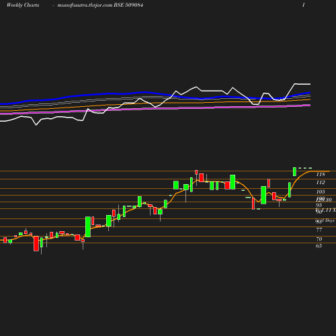
Task: Click the 105 price axis label
Action: [321, 192]
